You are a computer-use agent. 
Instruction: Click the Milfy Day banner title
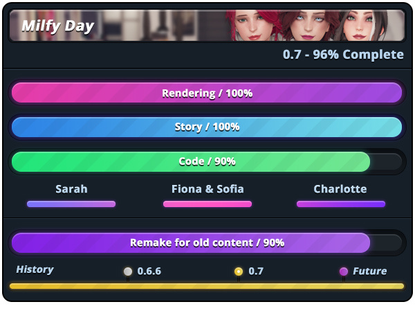pyautogui.click(x=58, y=26)
